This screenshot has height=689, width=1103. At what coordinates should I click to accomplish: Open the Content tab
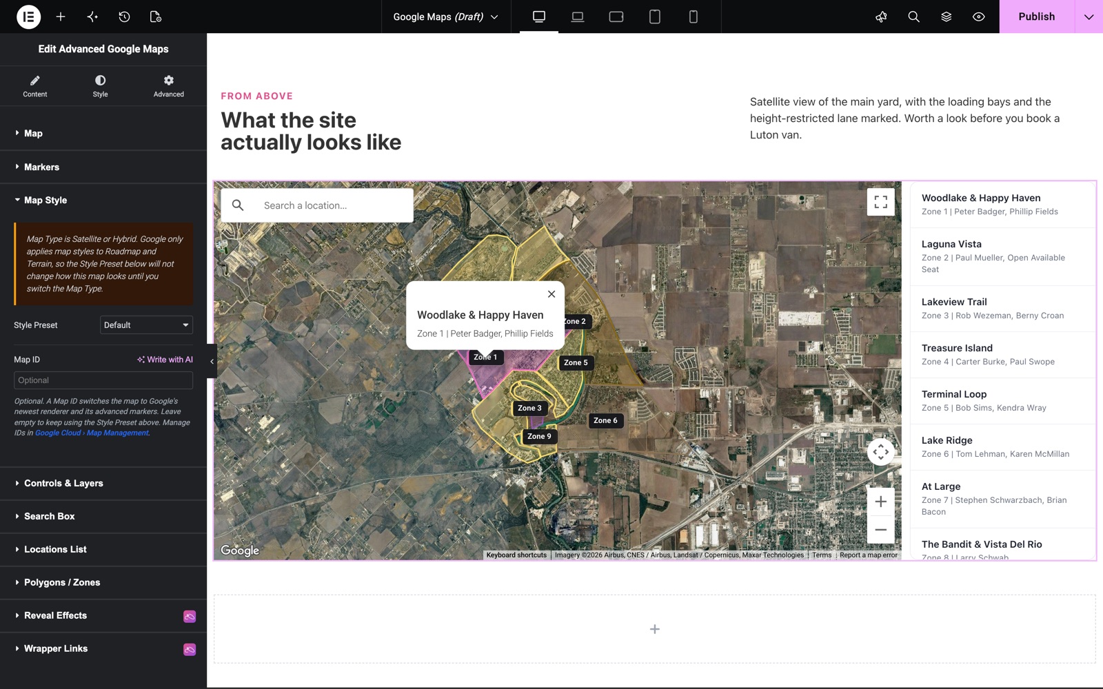point(35,86)
